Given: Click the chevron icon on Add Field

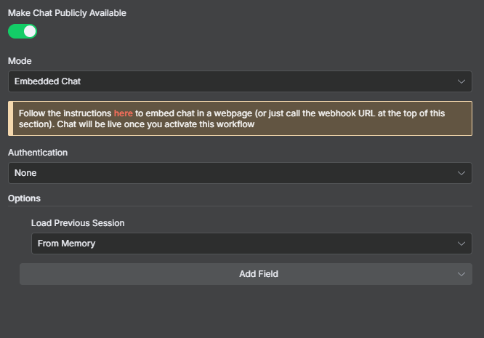Looking at the screenshot, I should pos(461,274).
